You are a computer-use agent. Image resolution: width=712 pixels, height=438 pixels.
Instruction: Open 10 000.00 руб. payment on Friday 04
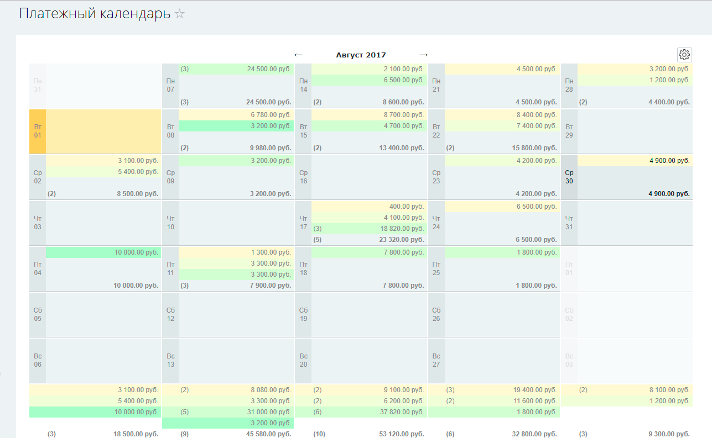click(x=103, y=252)
